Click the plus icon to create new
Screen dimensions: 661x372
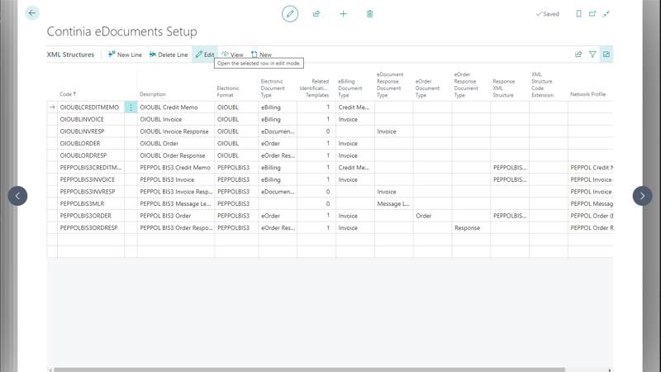pos(343,13)
